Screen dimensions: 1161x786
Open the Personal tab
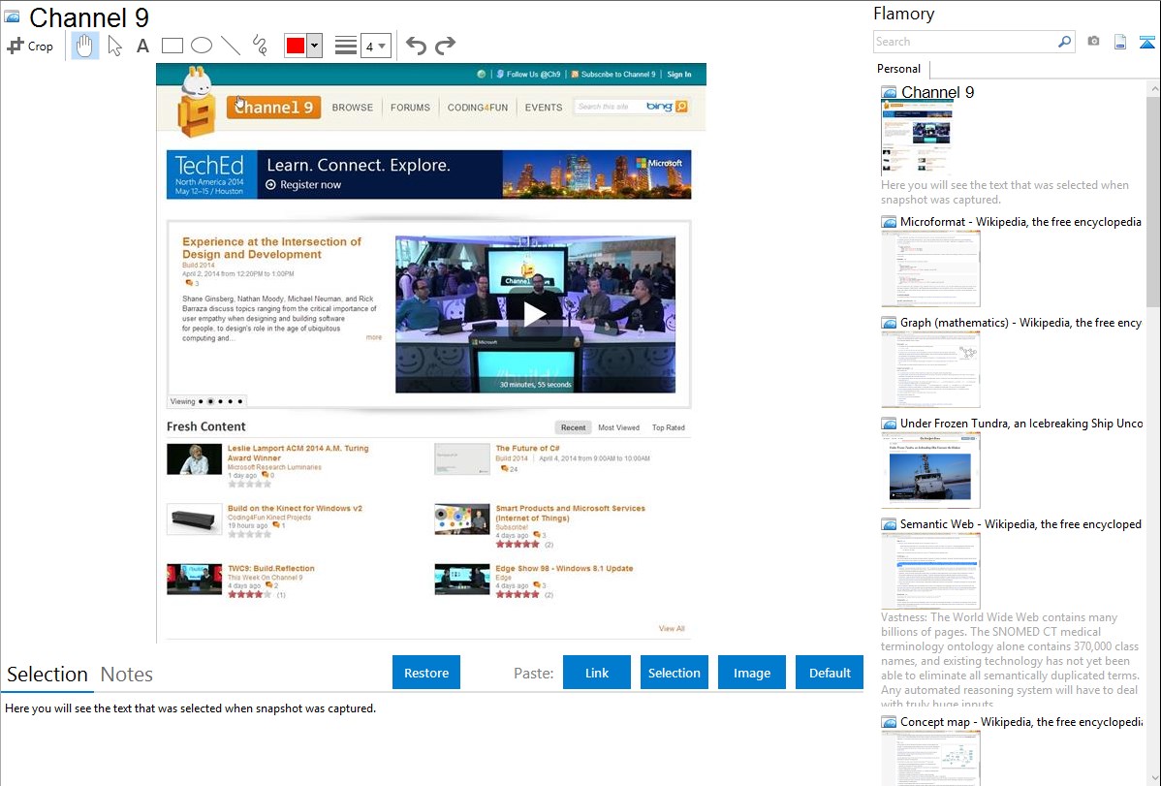[898, 69]
